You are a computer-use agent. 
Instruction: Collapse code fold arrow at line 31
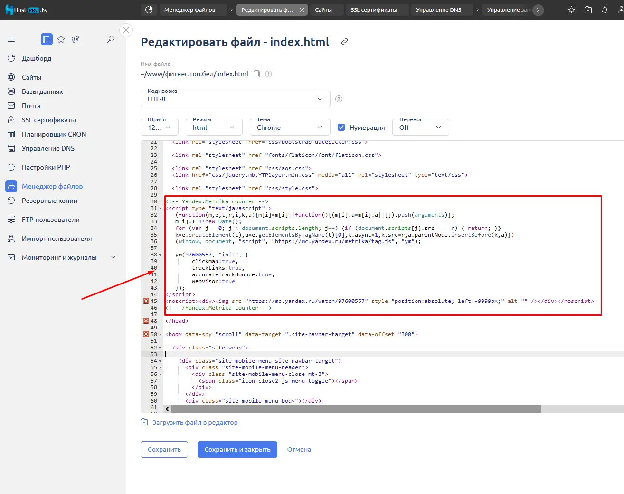click(160, 209)
